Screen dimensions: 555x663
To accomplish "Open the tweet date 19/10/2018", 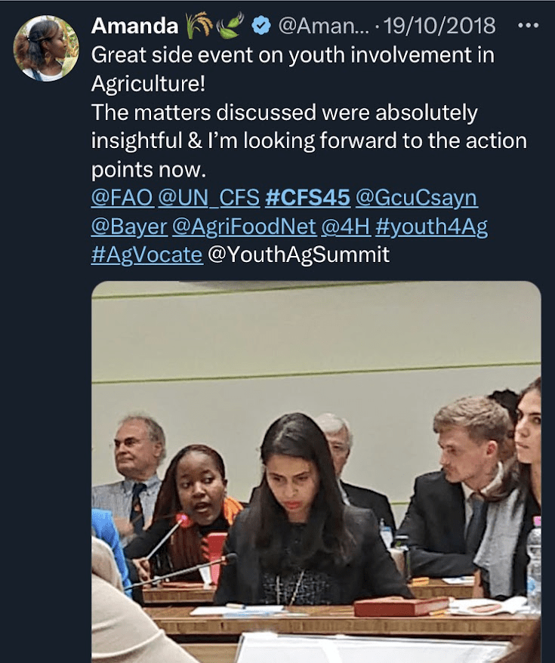I will pyautogui.click(x=440, y=26).
